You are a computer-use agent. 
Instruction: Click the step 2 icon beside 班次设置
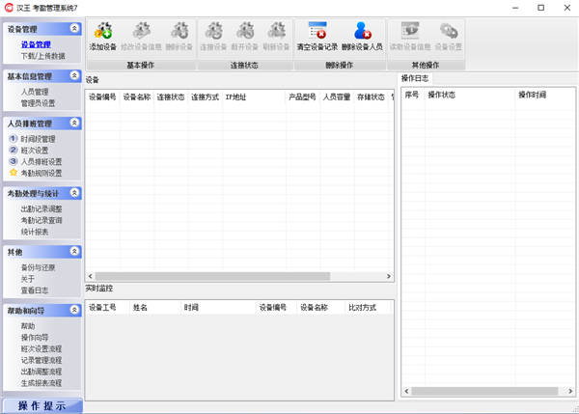pyautogui.click(x=14, y=150)
